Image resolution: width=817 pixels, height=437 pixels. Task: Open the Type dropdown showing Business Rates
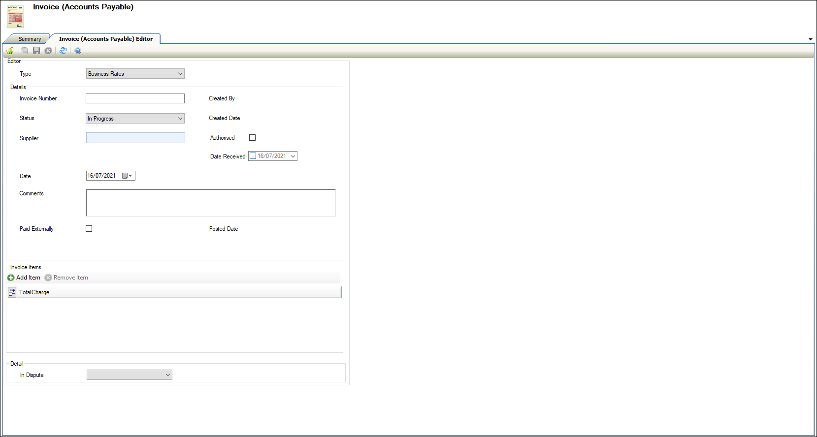pyautogui.click(x=180, y=74)
